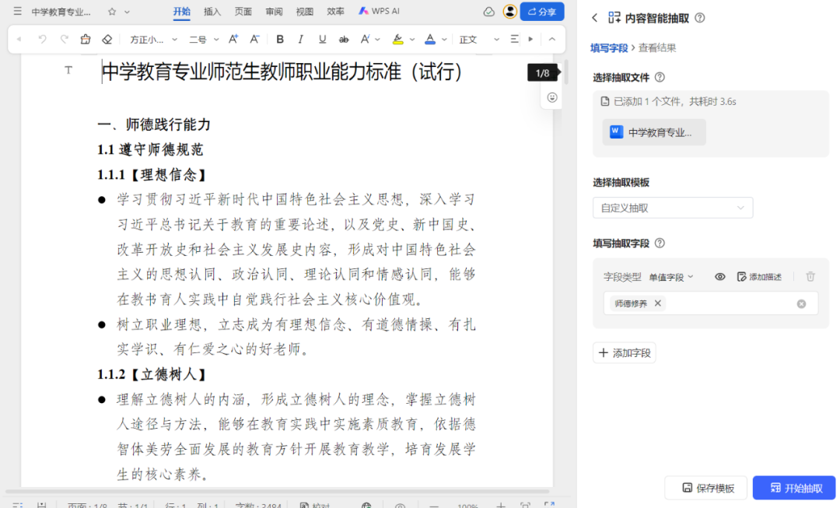
Task: Click the 开始抽取 button
Action: pos(794,488)
